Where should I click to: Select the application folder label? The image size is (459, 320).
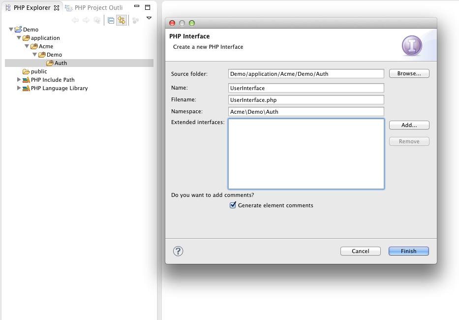(45, 38)
